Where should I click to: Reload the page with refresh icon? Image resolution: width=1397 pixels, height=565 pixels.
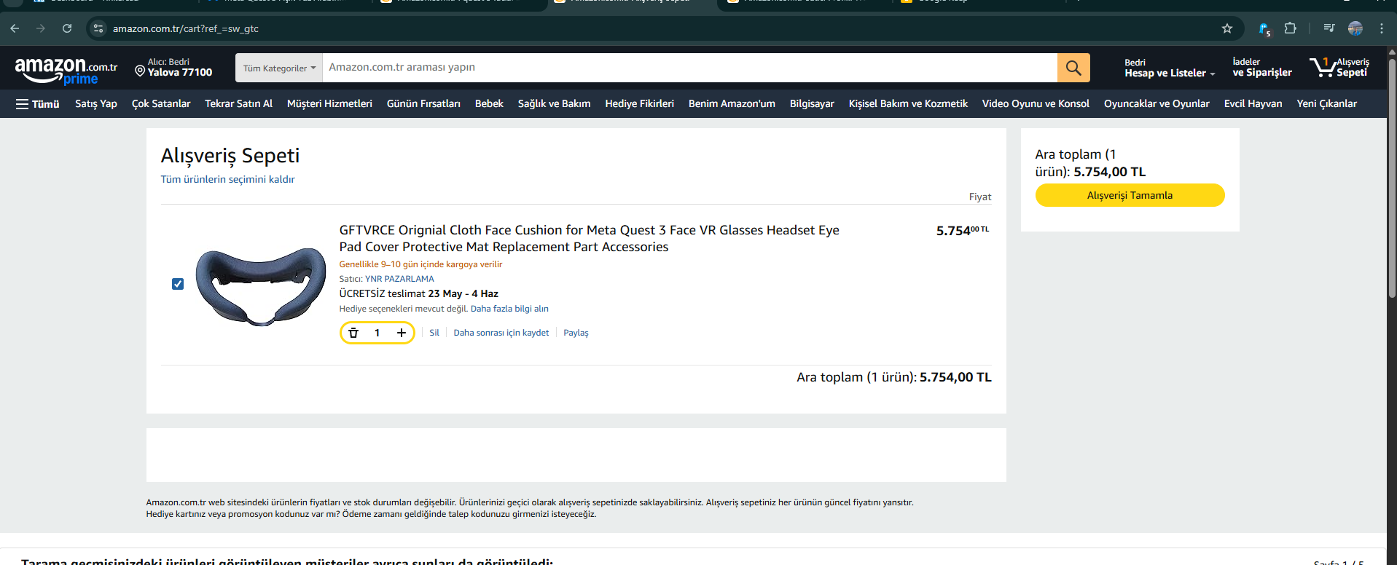pyautogui.click(x=67, y=28)
